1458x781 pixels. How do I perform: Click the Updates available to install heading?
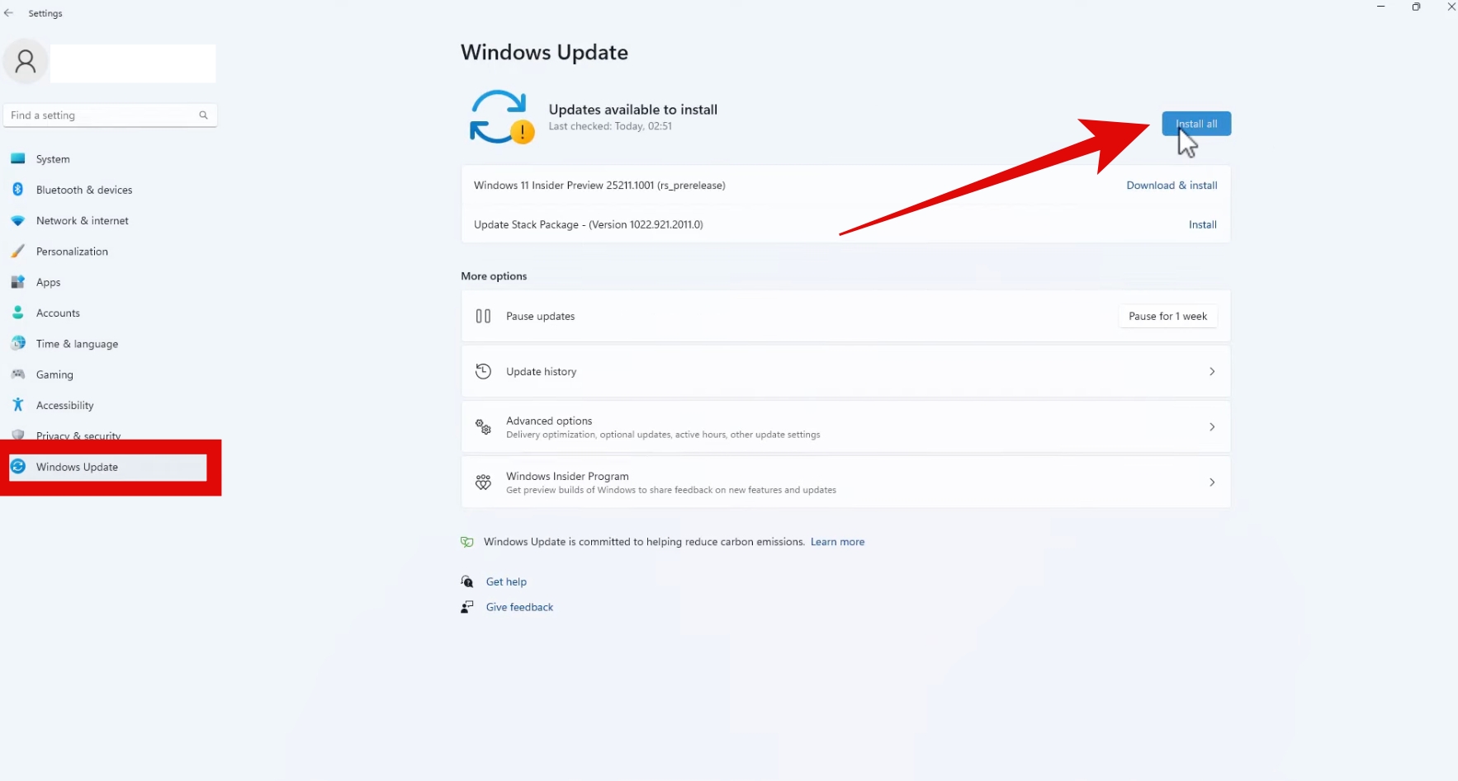tap(633, 110)
